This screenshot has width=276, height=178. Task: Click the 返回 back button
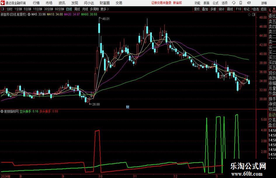[263, 9]
